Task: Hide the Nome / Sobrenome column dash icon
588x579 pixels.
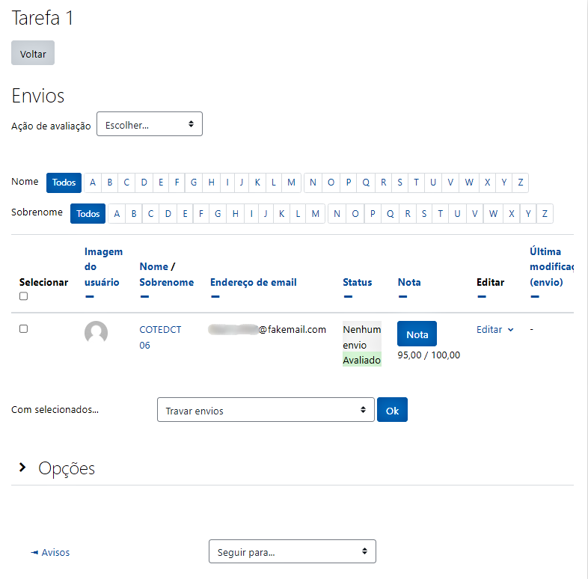Action: [144, 297]
